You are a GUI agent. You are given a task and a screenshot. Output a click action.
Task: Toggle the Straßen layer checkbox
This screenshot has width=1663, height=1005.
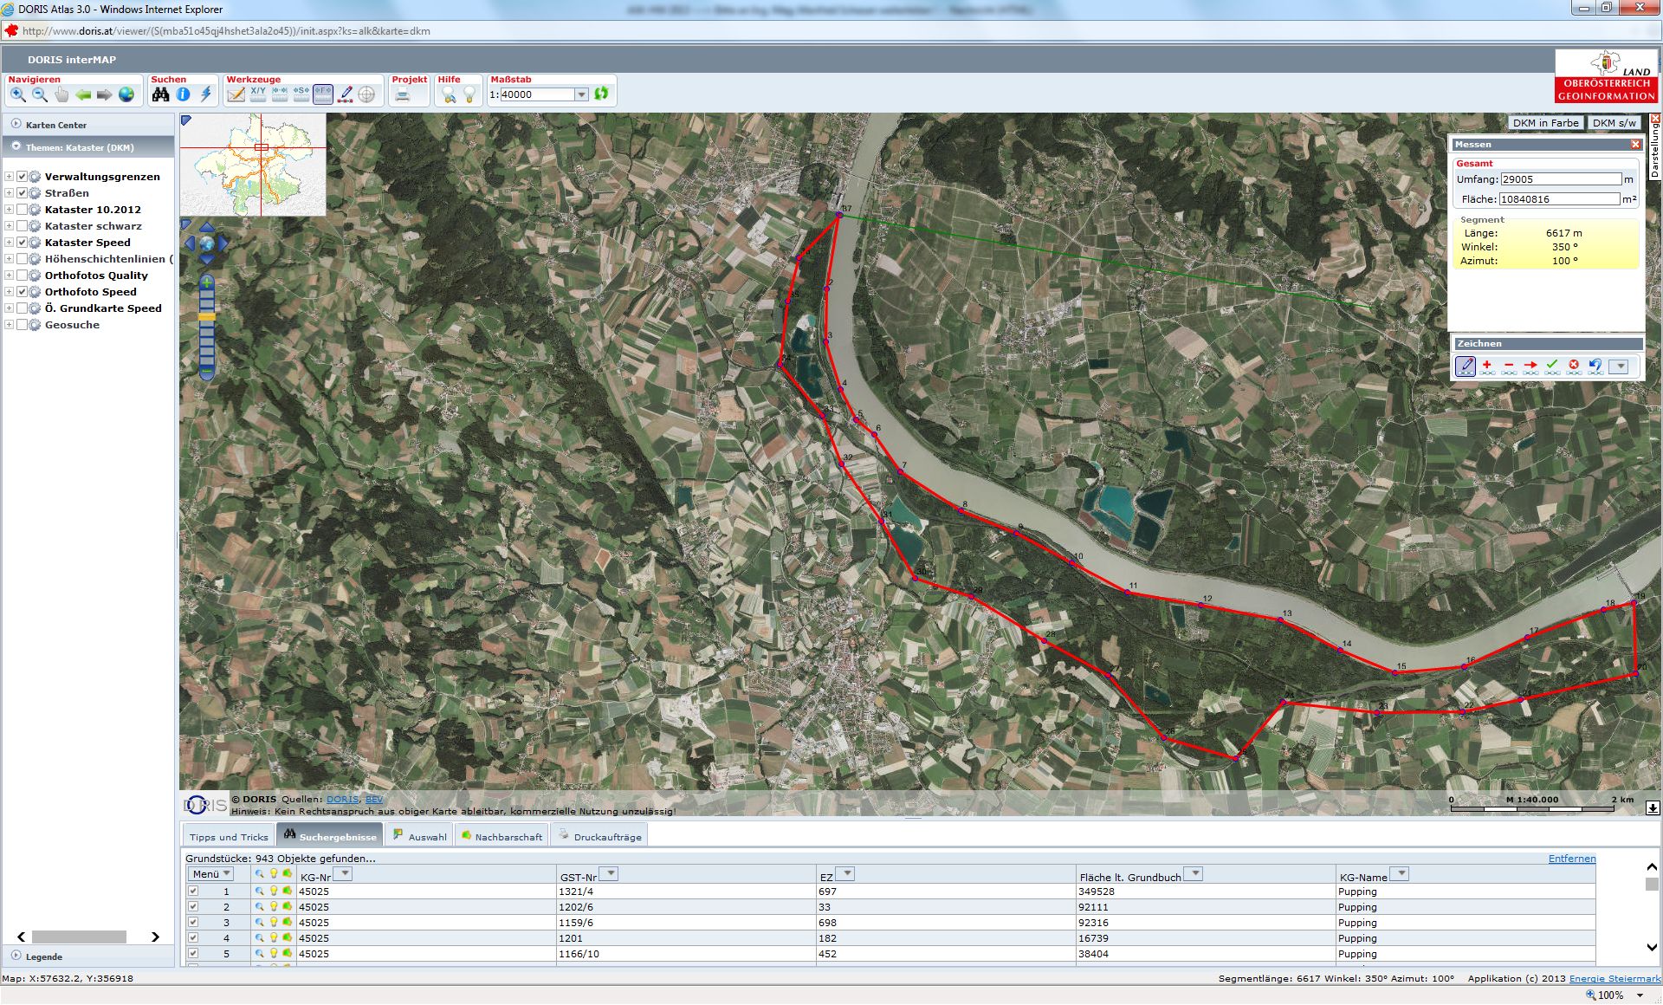point(23,193)
